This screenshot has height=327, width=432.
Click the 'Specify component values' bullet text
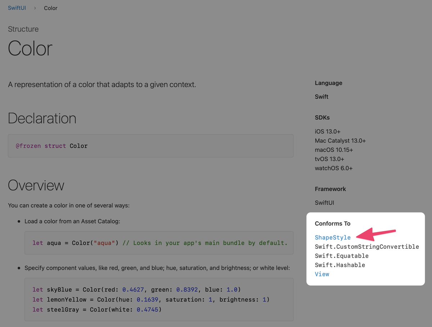(x=157, y=268)
